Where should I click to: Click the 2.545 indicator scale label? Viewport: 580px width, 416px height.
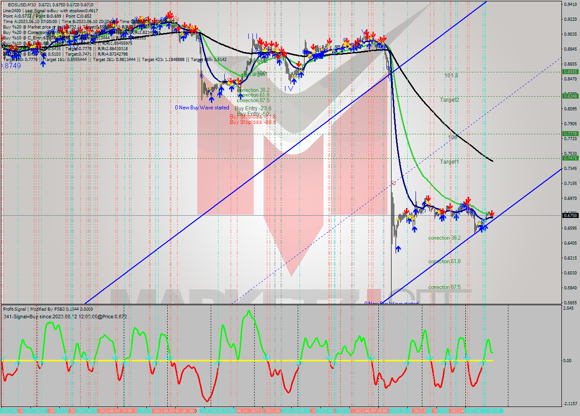pos(569,308)
